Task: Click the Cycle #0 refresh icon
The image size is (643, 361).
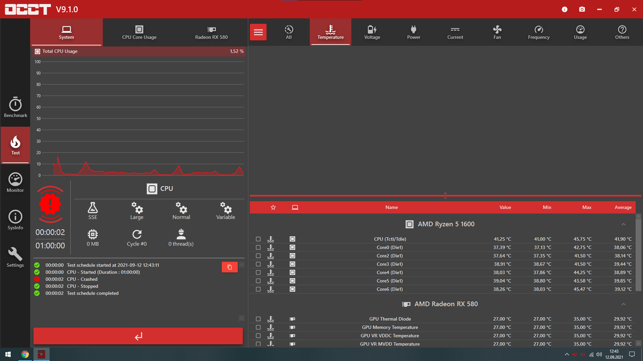Action: tap(137, 234)
